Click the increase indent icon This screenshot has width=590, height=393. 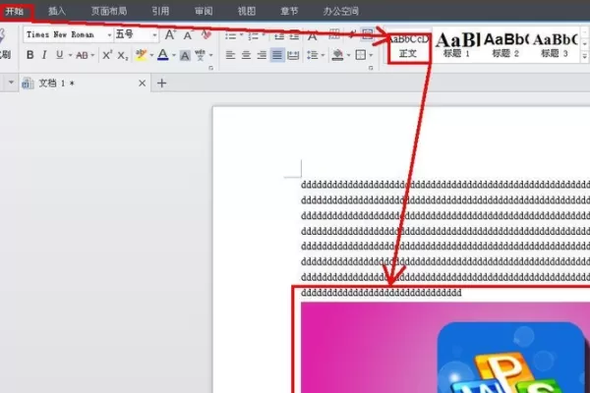[294, 36]
